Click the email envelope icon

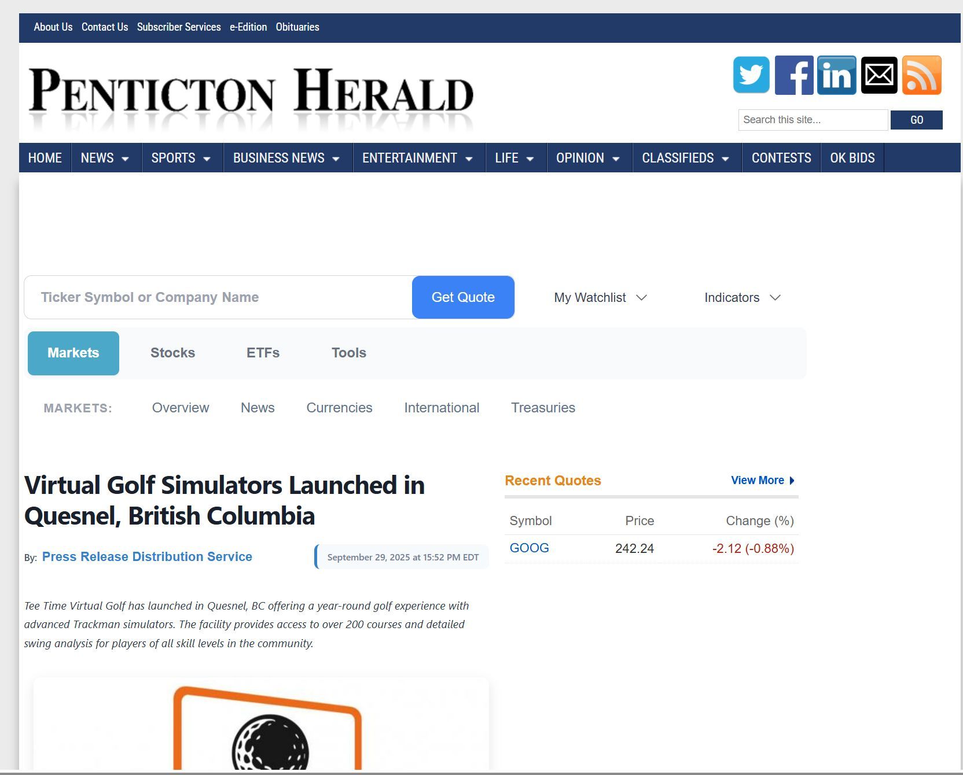[x=879, y=75]
